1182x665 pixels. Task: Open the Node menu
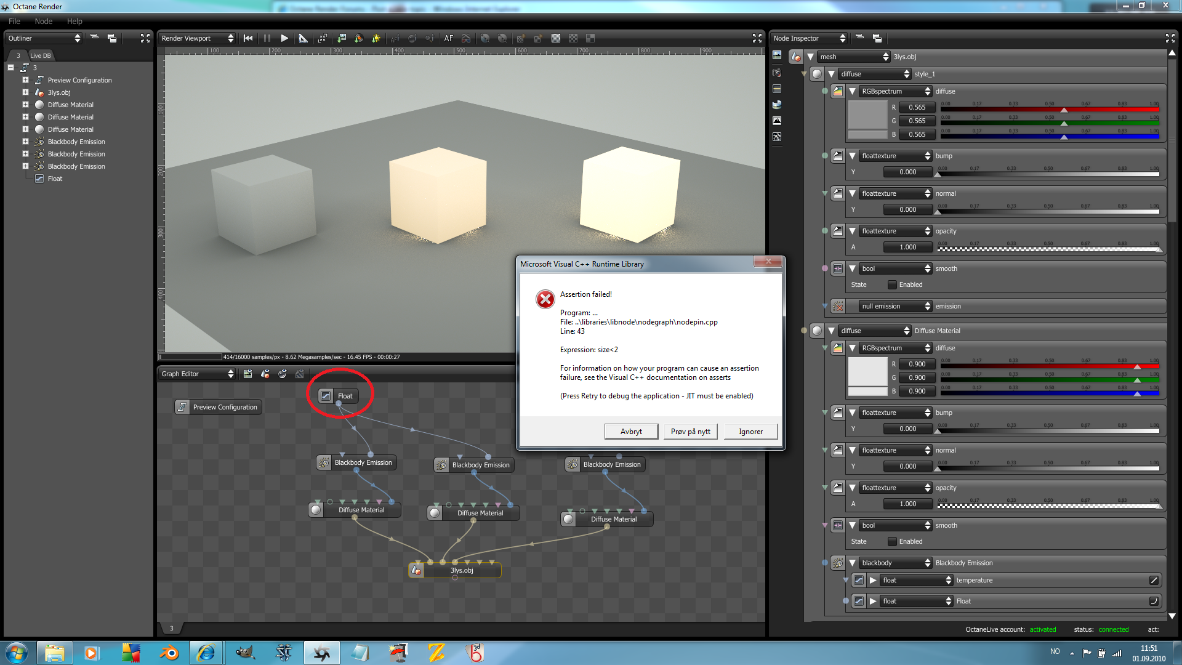coord(43,21)
